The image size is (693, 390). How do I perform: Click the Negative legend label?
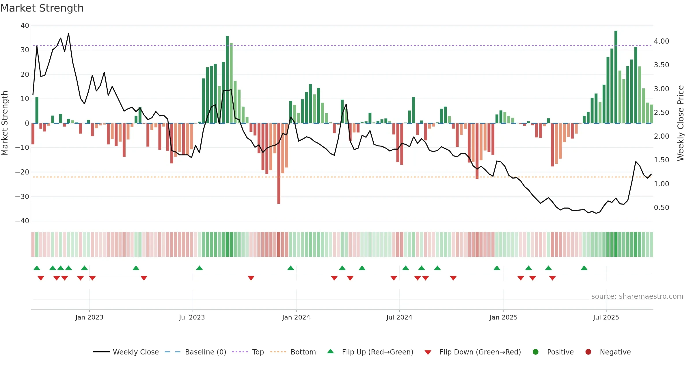[615, 352]
